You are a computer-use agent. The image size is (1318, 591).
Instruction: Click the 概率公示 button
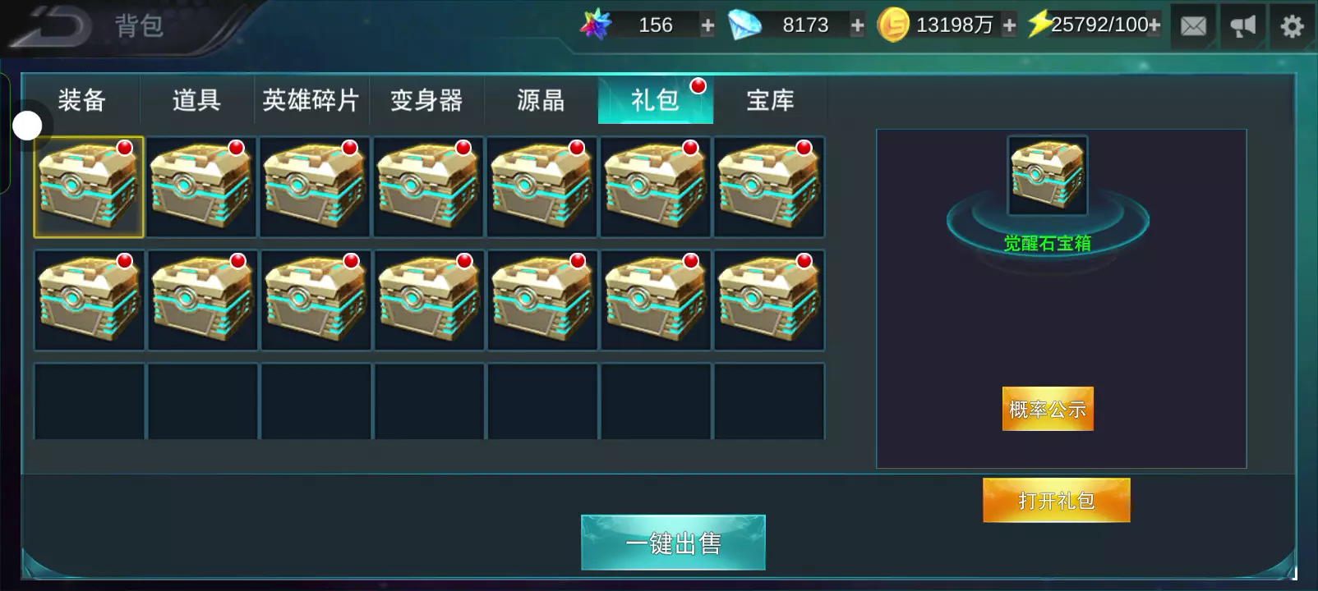click(1048, 409)
